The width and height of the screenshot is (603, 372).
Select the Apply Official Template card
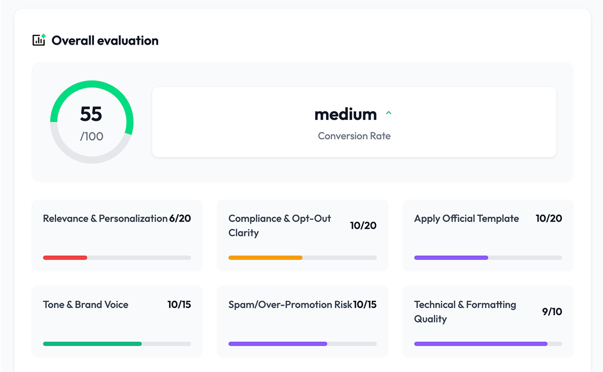488,235
